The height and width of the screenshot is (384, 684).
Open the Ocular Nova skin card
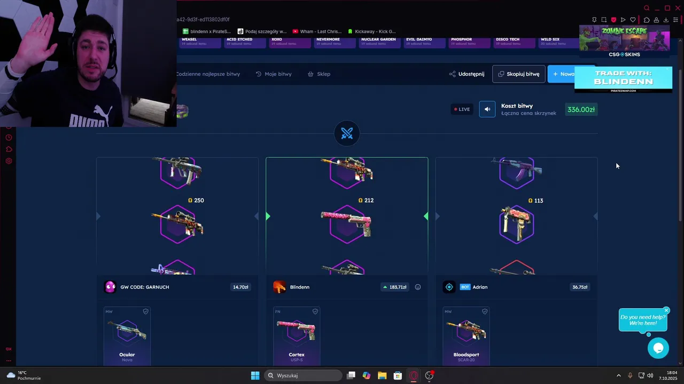pyautogui.click(x=127, y=336)
